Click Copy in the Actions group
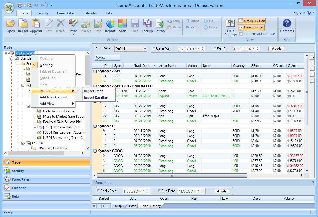Image resolution: width=318 pixels, height=217 pixels. click(174, 21)
